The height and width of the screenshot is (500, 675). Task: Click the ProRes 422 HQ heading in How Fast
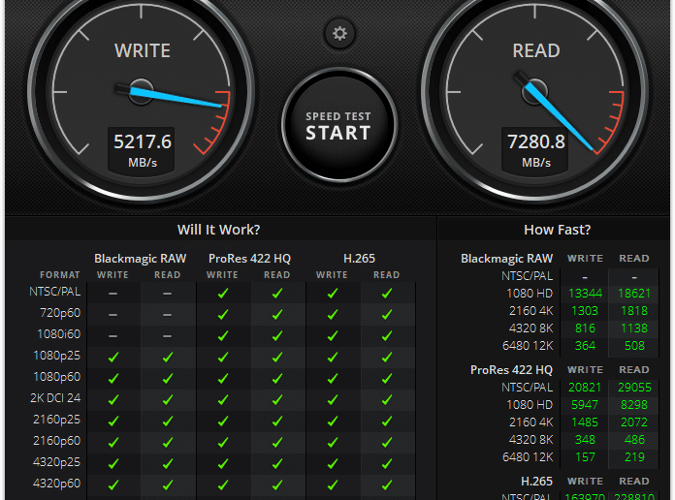point(511,370)
